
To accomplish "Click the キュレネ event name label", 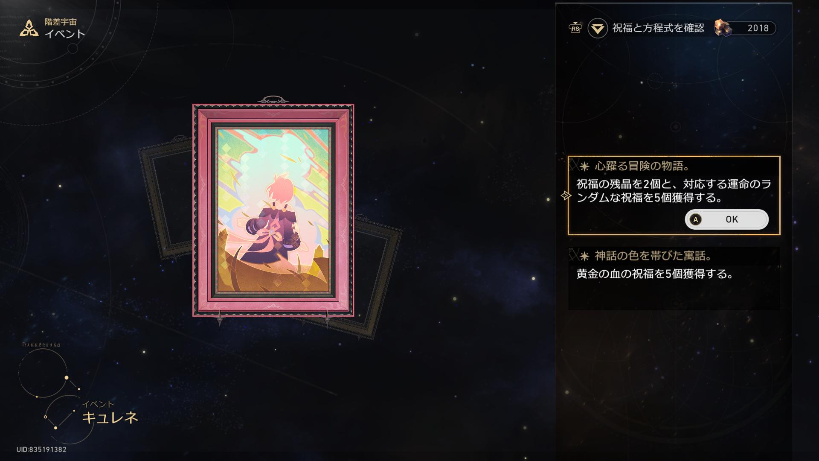I will [110, 417].
